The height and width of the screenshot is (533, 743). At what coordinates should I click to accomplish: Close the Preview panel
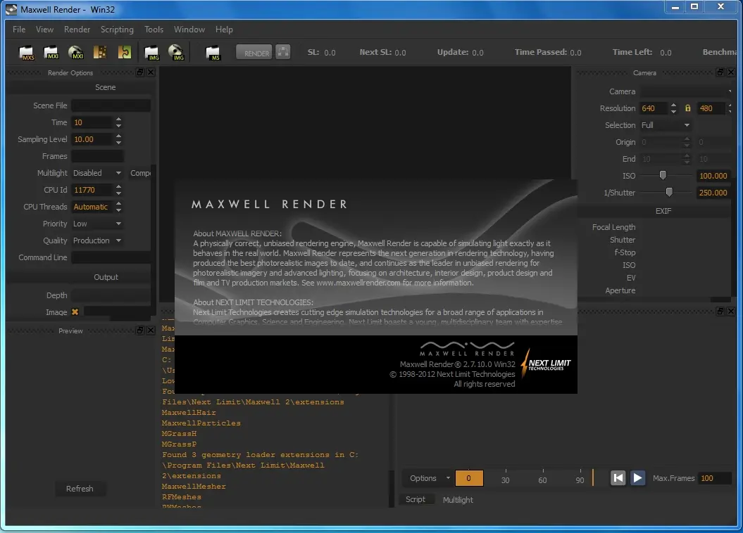click(x=151, y=330)
